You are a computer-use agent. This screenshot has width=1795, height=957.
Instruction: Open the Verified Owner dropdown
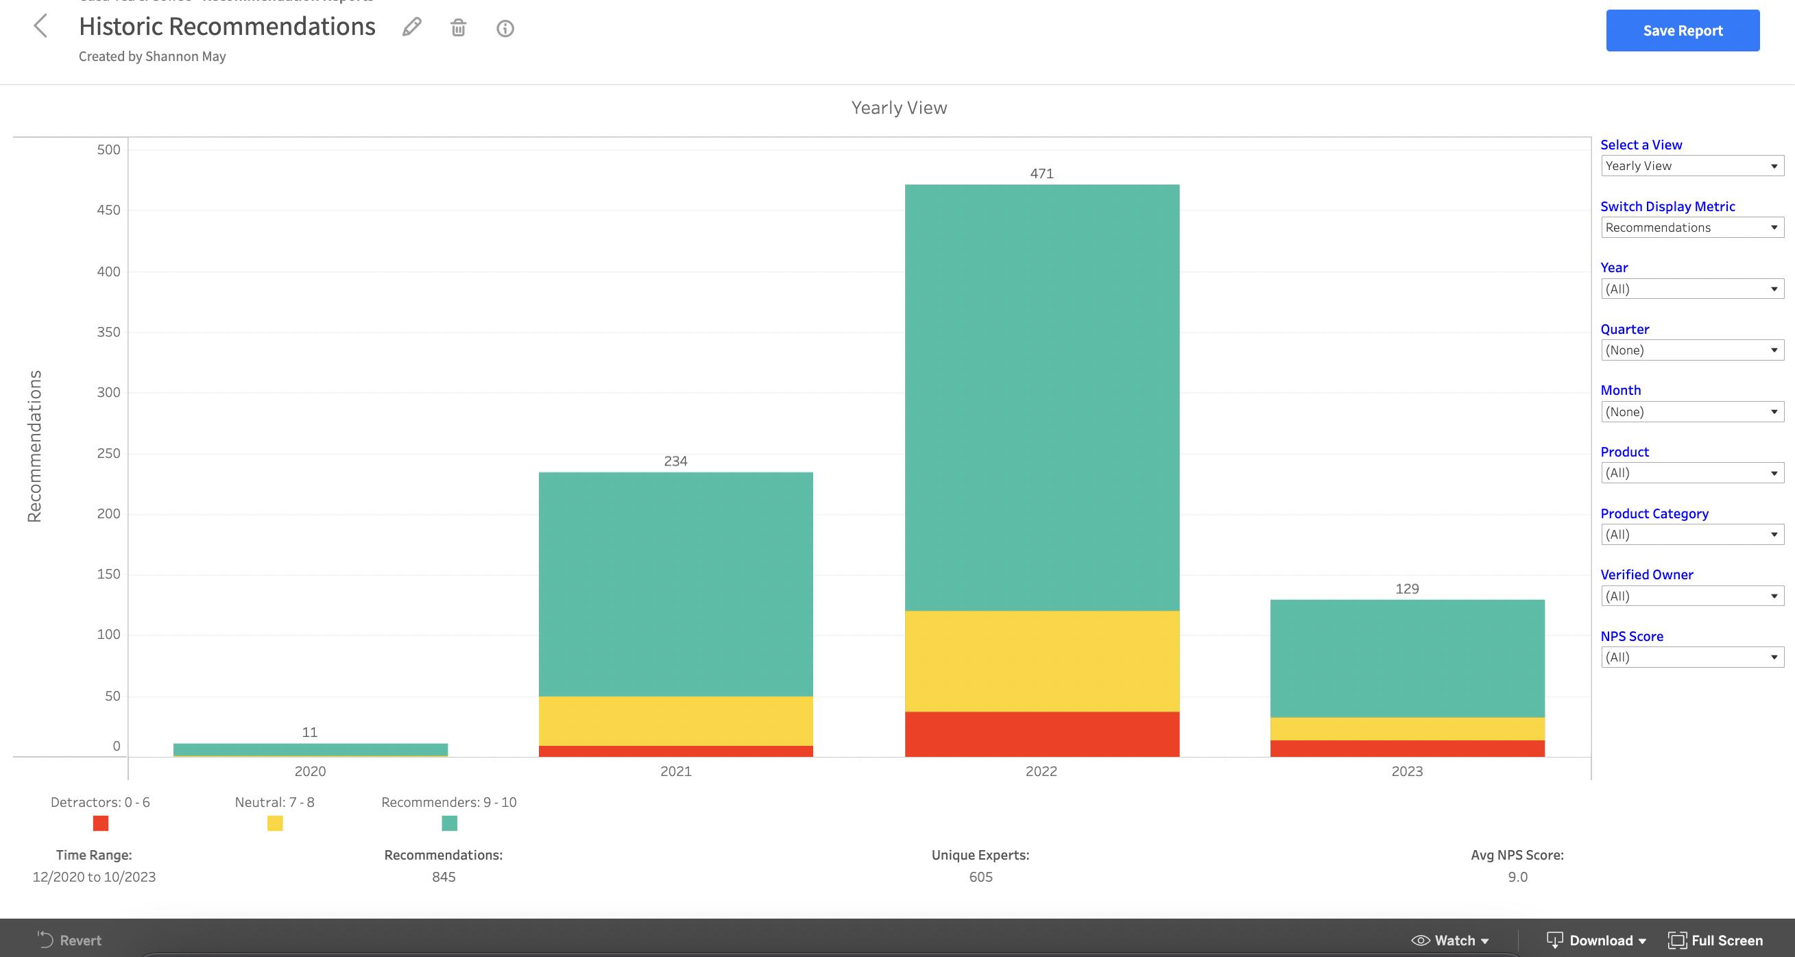1692,596
